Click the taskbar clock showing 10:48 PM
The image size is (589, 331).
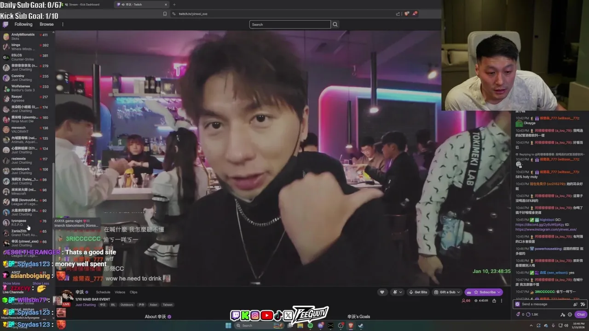[x=578, y=325]
